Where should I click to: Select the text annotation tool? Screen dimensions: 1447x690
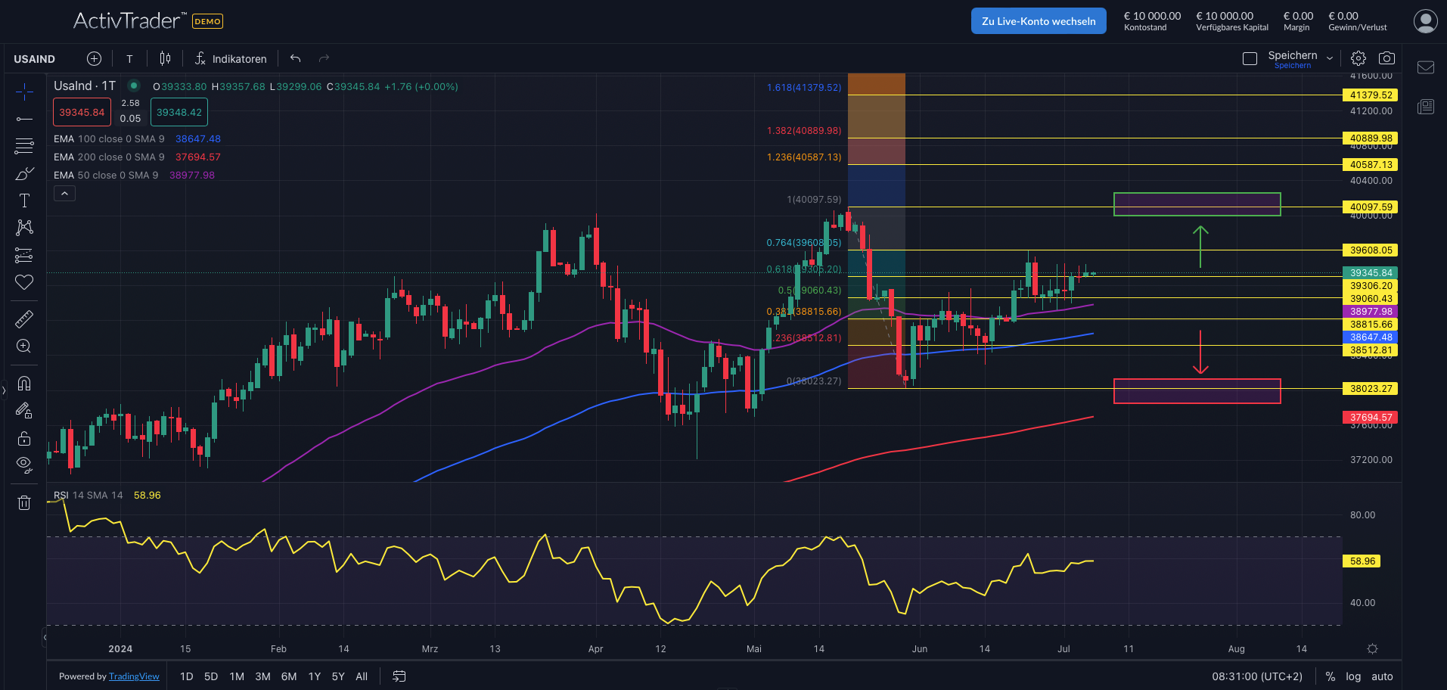[24, 200]
